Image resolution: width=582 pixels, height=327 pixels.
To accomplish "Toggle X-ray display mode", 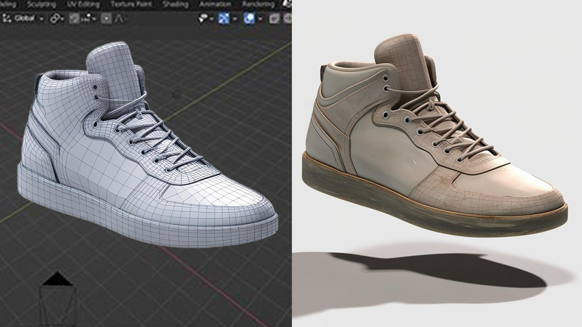I will tap(275, 19).
